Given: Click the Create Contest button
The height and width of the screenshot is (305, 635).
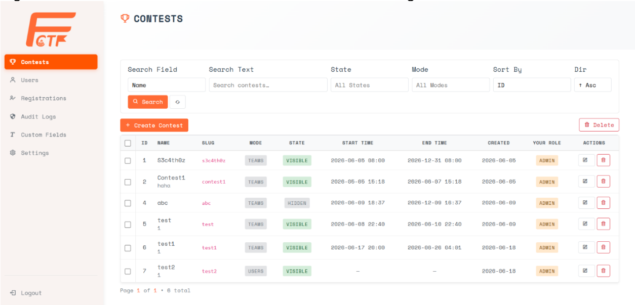Looking at the screenshot, I should pyautogui.click(x=154, y=125).
